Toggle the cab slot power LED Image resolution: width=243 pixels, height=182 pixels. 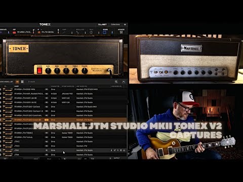58,32
